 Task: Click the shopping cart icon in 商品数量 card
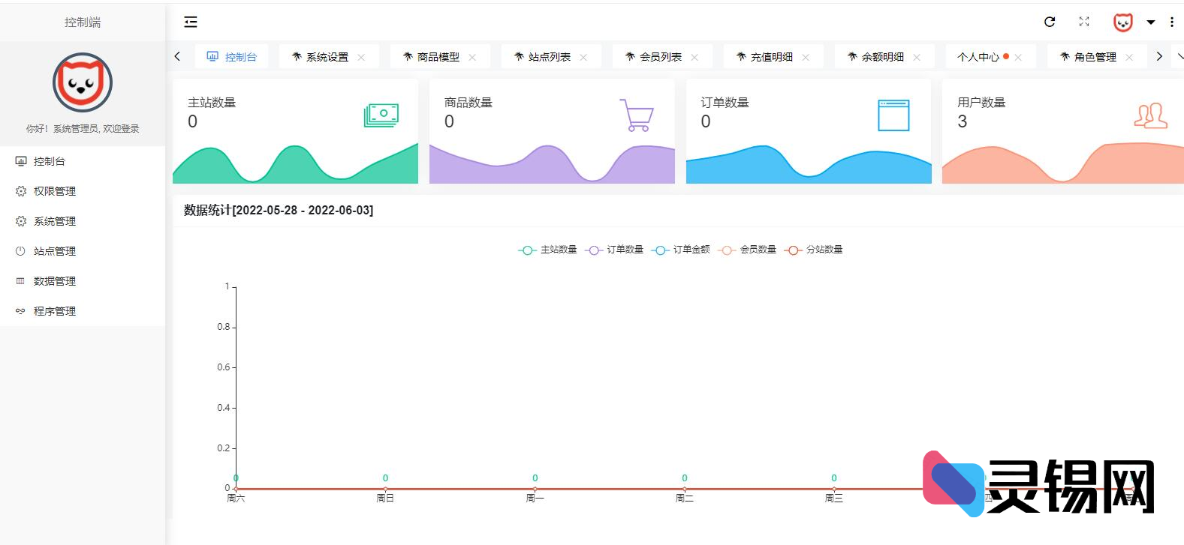(637, 115)
